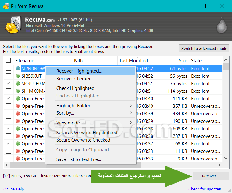Click the title bar Recuva app icon
This screenshot has height=193, width=232.
[x=6, y=6]
